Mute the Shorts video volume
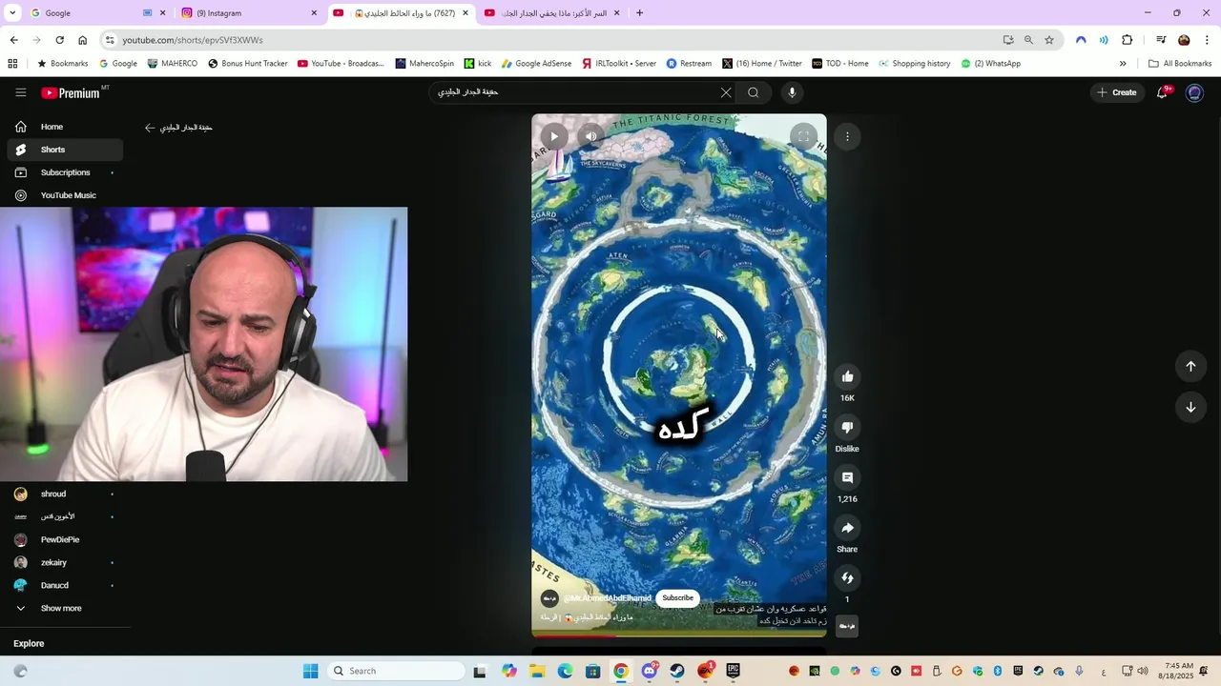1221x686 pixels. tap(591, 136)
